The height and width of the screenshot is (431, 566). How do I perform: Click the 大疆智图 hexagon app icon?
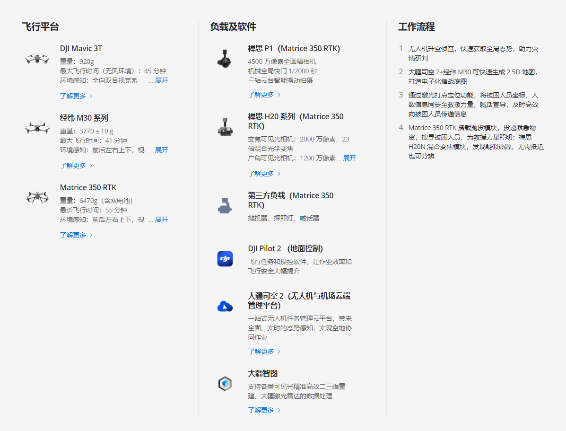(x=225, y=384)
